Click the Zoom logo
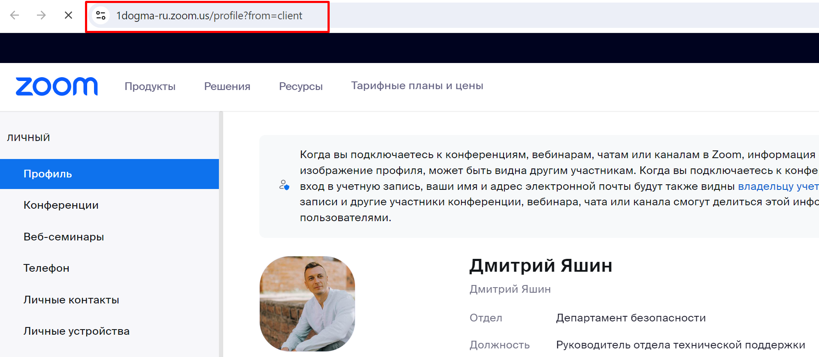Viewport: 819px width, 357px height. 57,86
